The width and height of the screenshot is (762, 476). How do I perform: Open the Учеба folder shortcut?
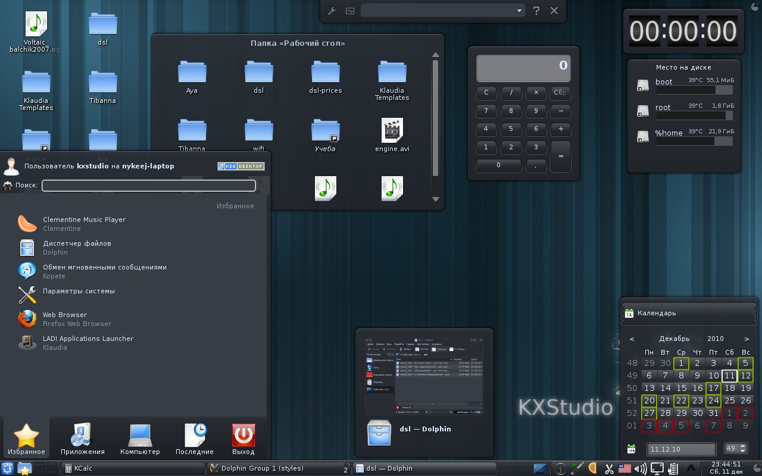point(325,136)
